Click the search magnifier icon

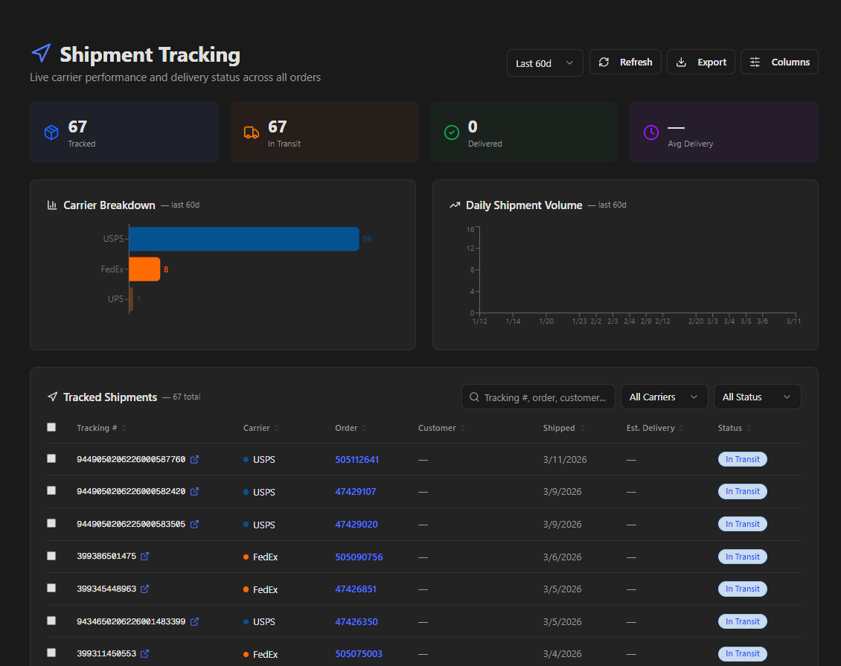[474, 397]
